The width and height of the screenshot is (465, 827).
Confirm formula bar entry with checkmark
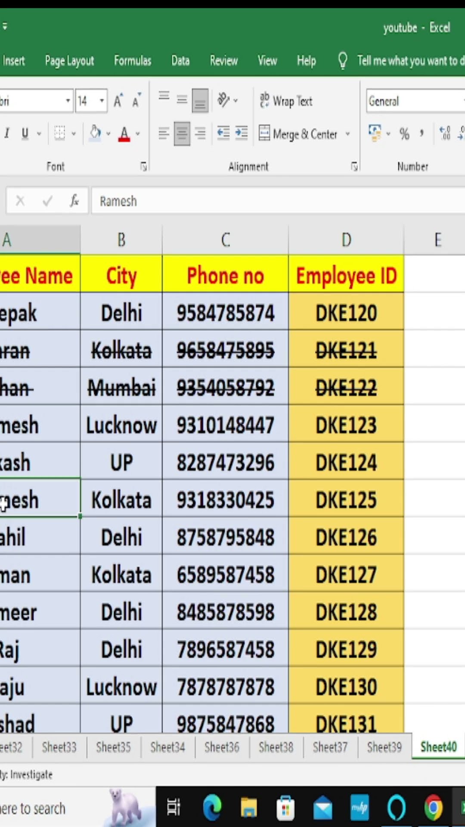coord(47,201)
